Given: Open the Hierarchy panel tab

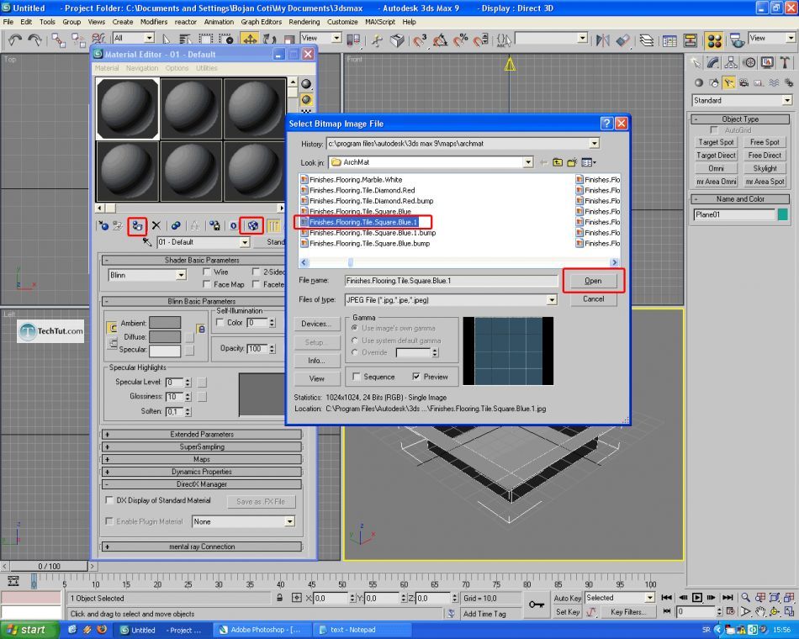Looking at the screenshot, I should tap(731, 63).
